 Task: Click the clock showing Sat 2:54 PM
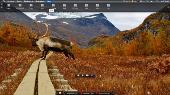tap(164, 1)
